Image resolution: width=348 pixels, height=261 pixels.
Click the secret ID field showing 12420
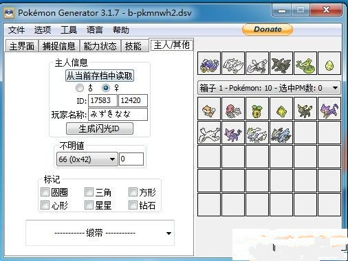[133, 100]
